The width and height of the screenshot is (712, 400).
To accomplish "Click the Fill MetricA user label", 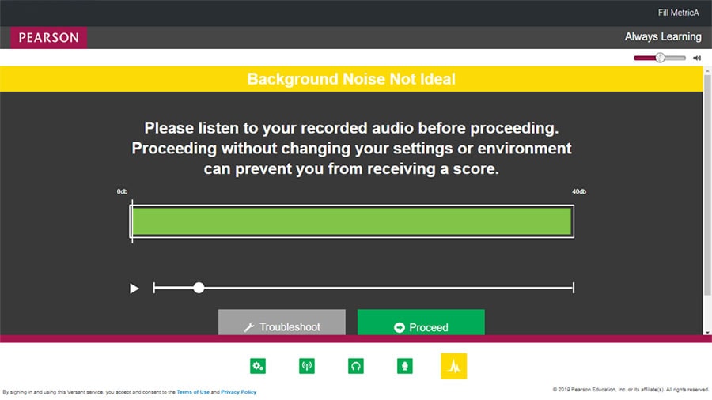I will [678, 13].
